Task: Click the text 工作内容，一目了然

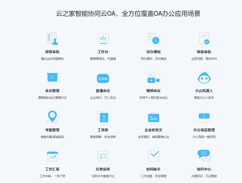Action: point(52,176)
